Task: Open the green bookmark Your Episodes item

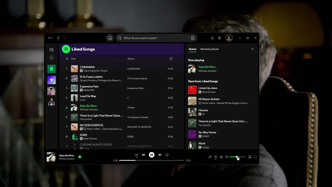Action: (51, 69)
